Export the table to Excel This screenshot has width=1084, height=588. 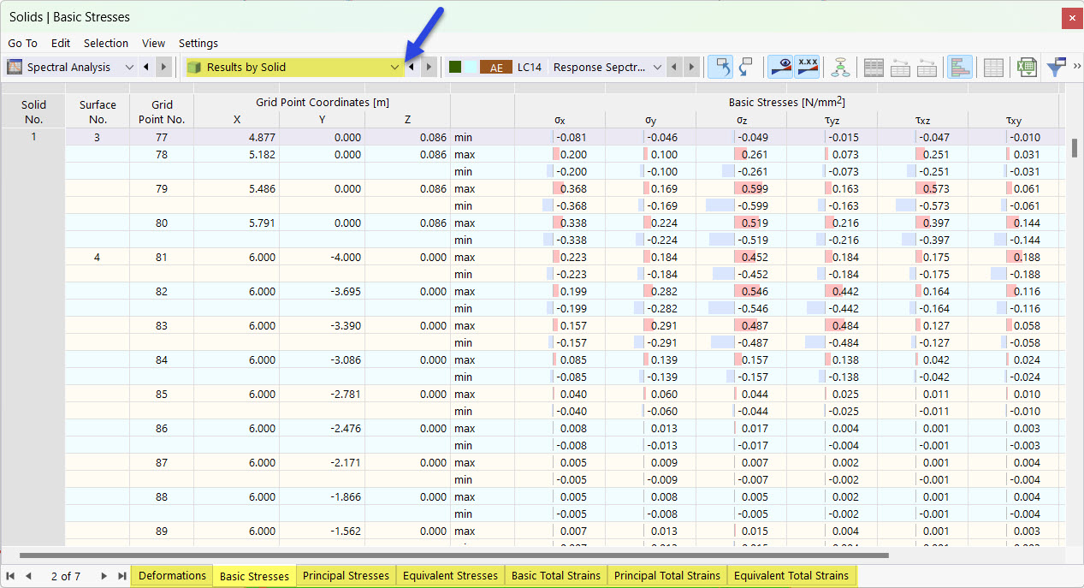tap(1028, 67)
